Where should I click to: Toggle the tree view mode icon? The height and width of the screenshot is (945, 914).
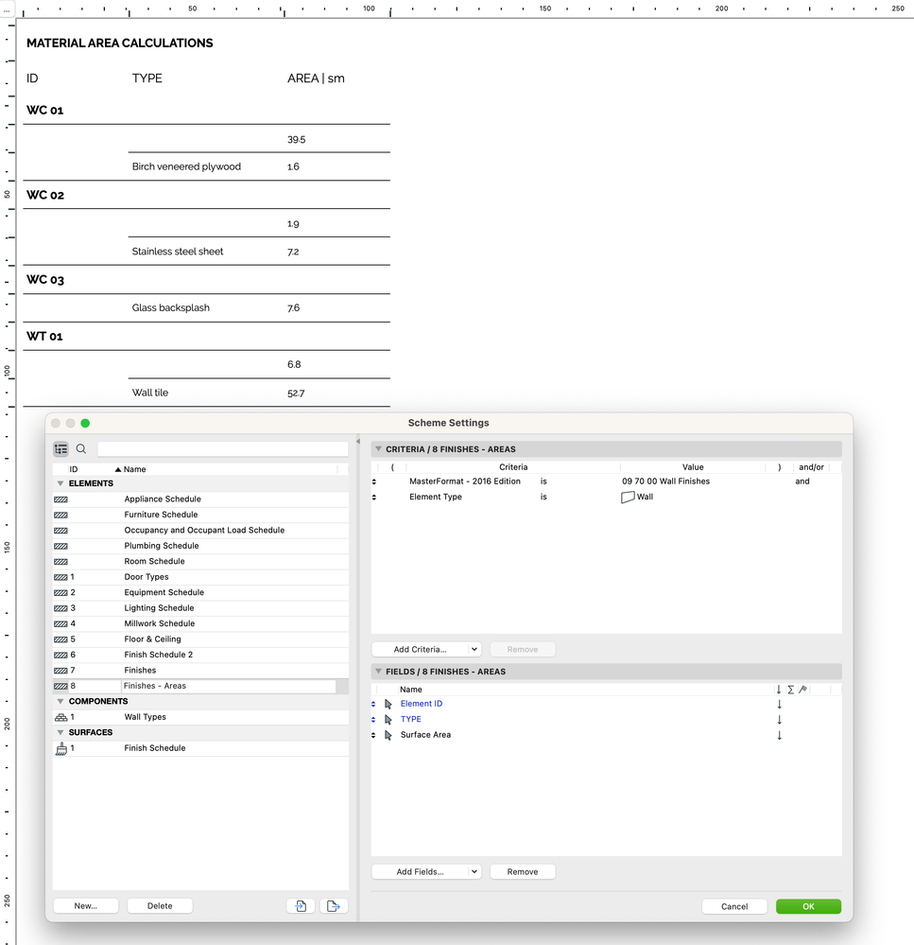(60, 449)
